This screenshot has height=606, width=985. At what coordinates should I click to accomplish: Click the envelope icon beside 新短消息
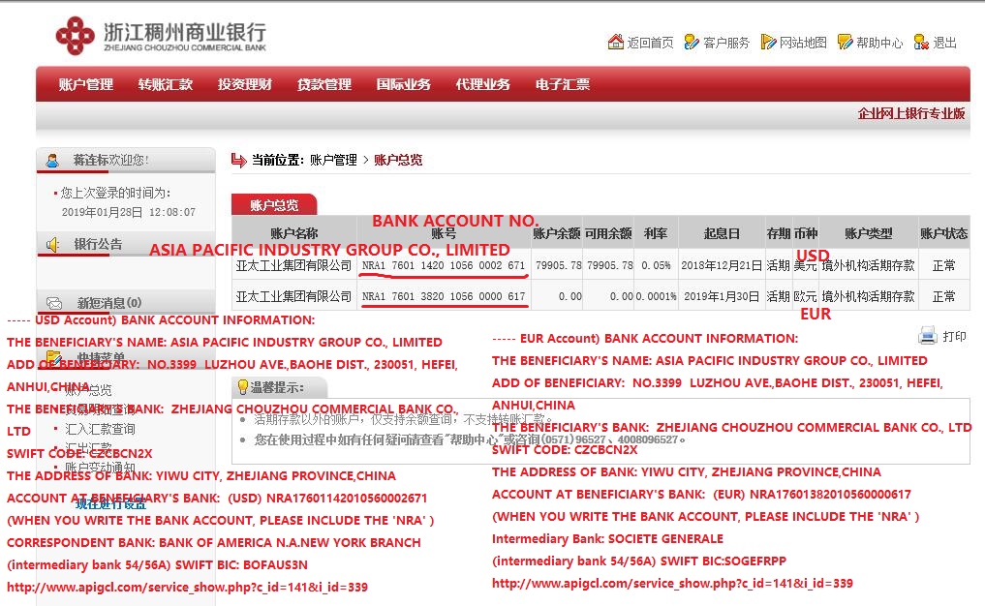click(54, 303)
